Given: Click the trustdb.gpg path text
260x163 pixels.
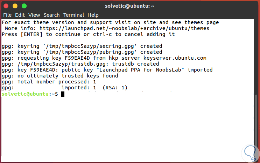Looking at the screenshot, I should click(61, 64).
